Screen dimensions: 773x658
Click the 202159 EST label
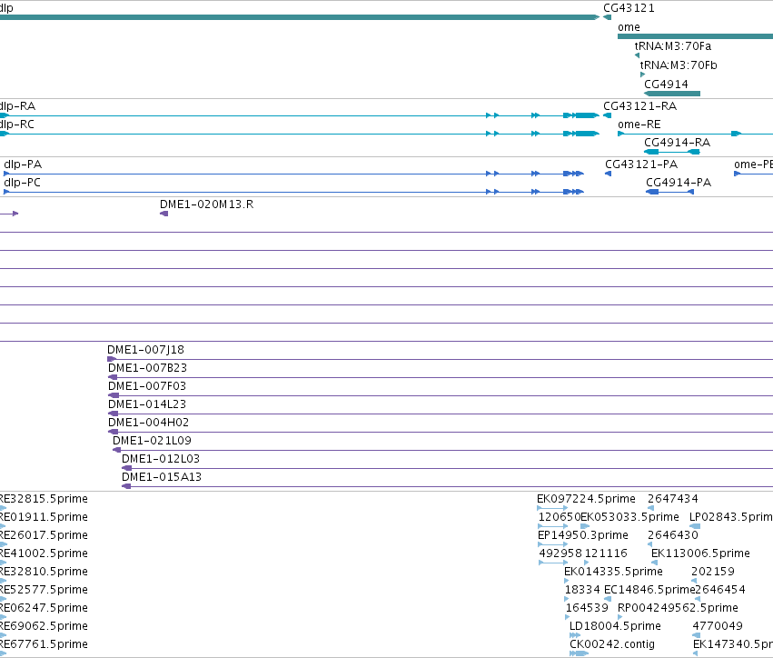click(x=713, y=572)
